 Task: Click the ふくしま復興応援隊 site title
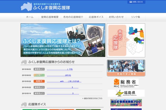pos(51,8)
